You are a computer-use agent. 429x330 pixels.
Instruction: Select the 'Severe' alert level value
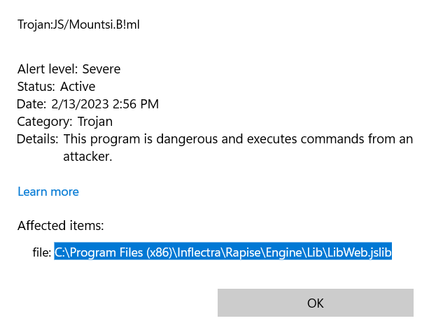tap(101, 69)
